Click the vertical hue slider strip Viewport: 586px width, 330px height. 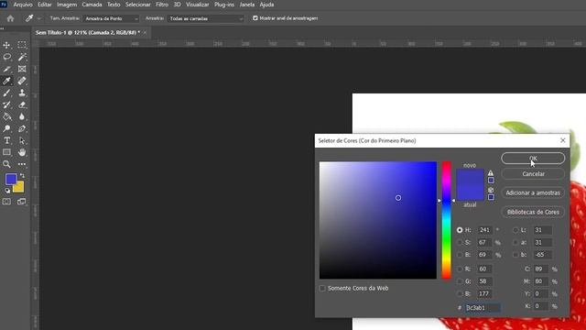pyautogui.click(x=446, y=220)
